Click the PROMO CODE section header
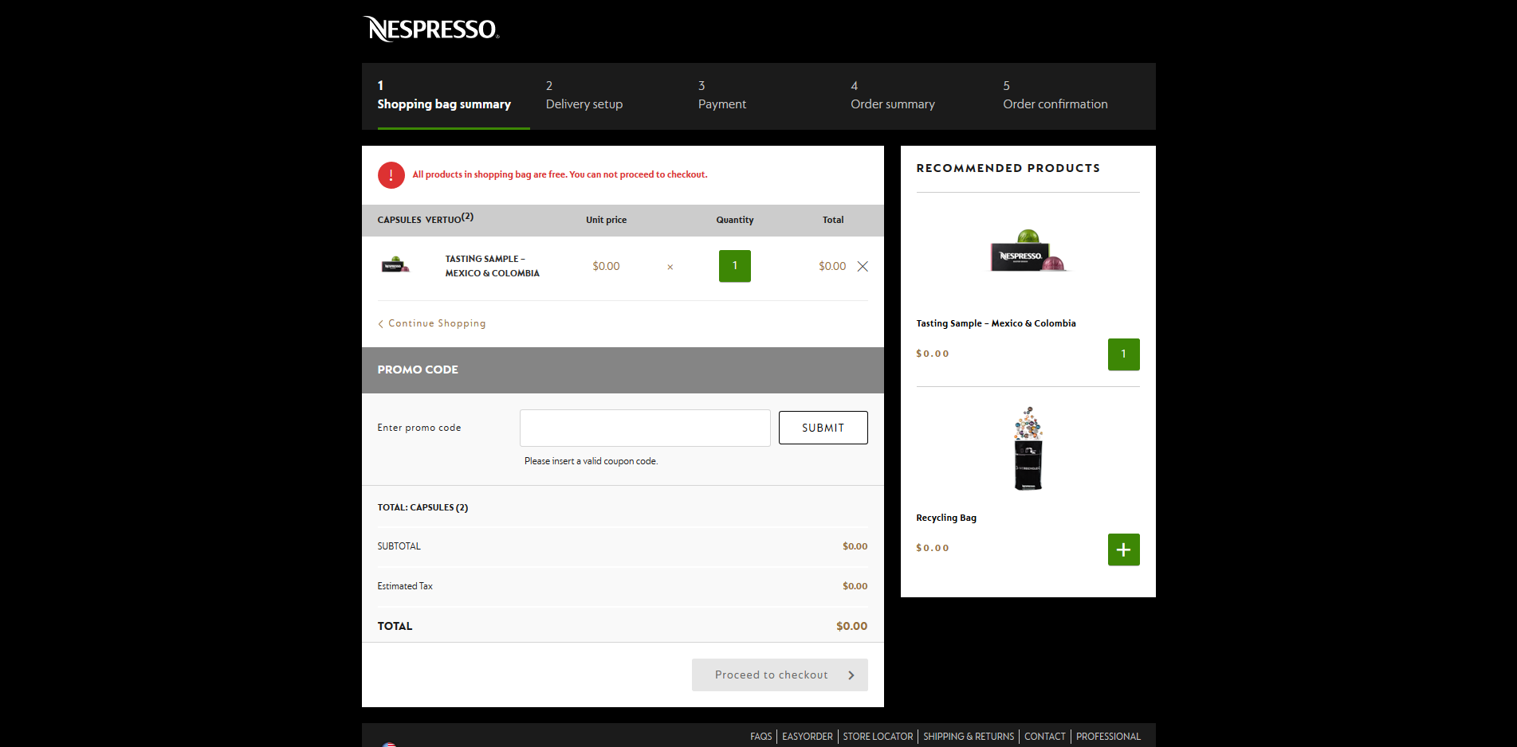Screen dimensions: 1517x747 tap(623, 370)
